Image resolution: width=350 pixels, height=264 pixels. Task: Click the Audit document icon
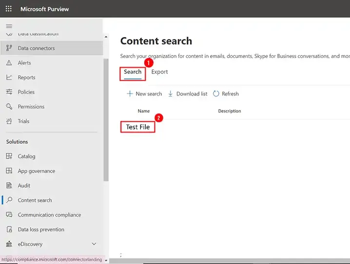[x=9, y=186]
